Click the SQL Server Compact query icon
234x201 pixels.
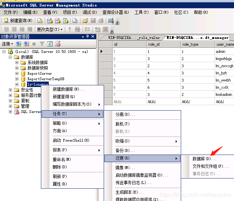pyautogui.click(x=75, y=20)
